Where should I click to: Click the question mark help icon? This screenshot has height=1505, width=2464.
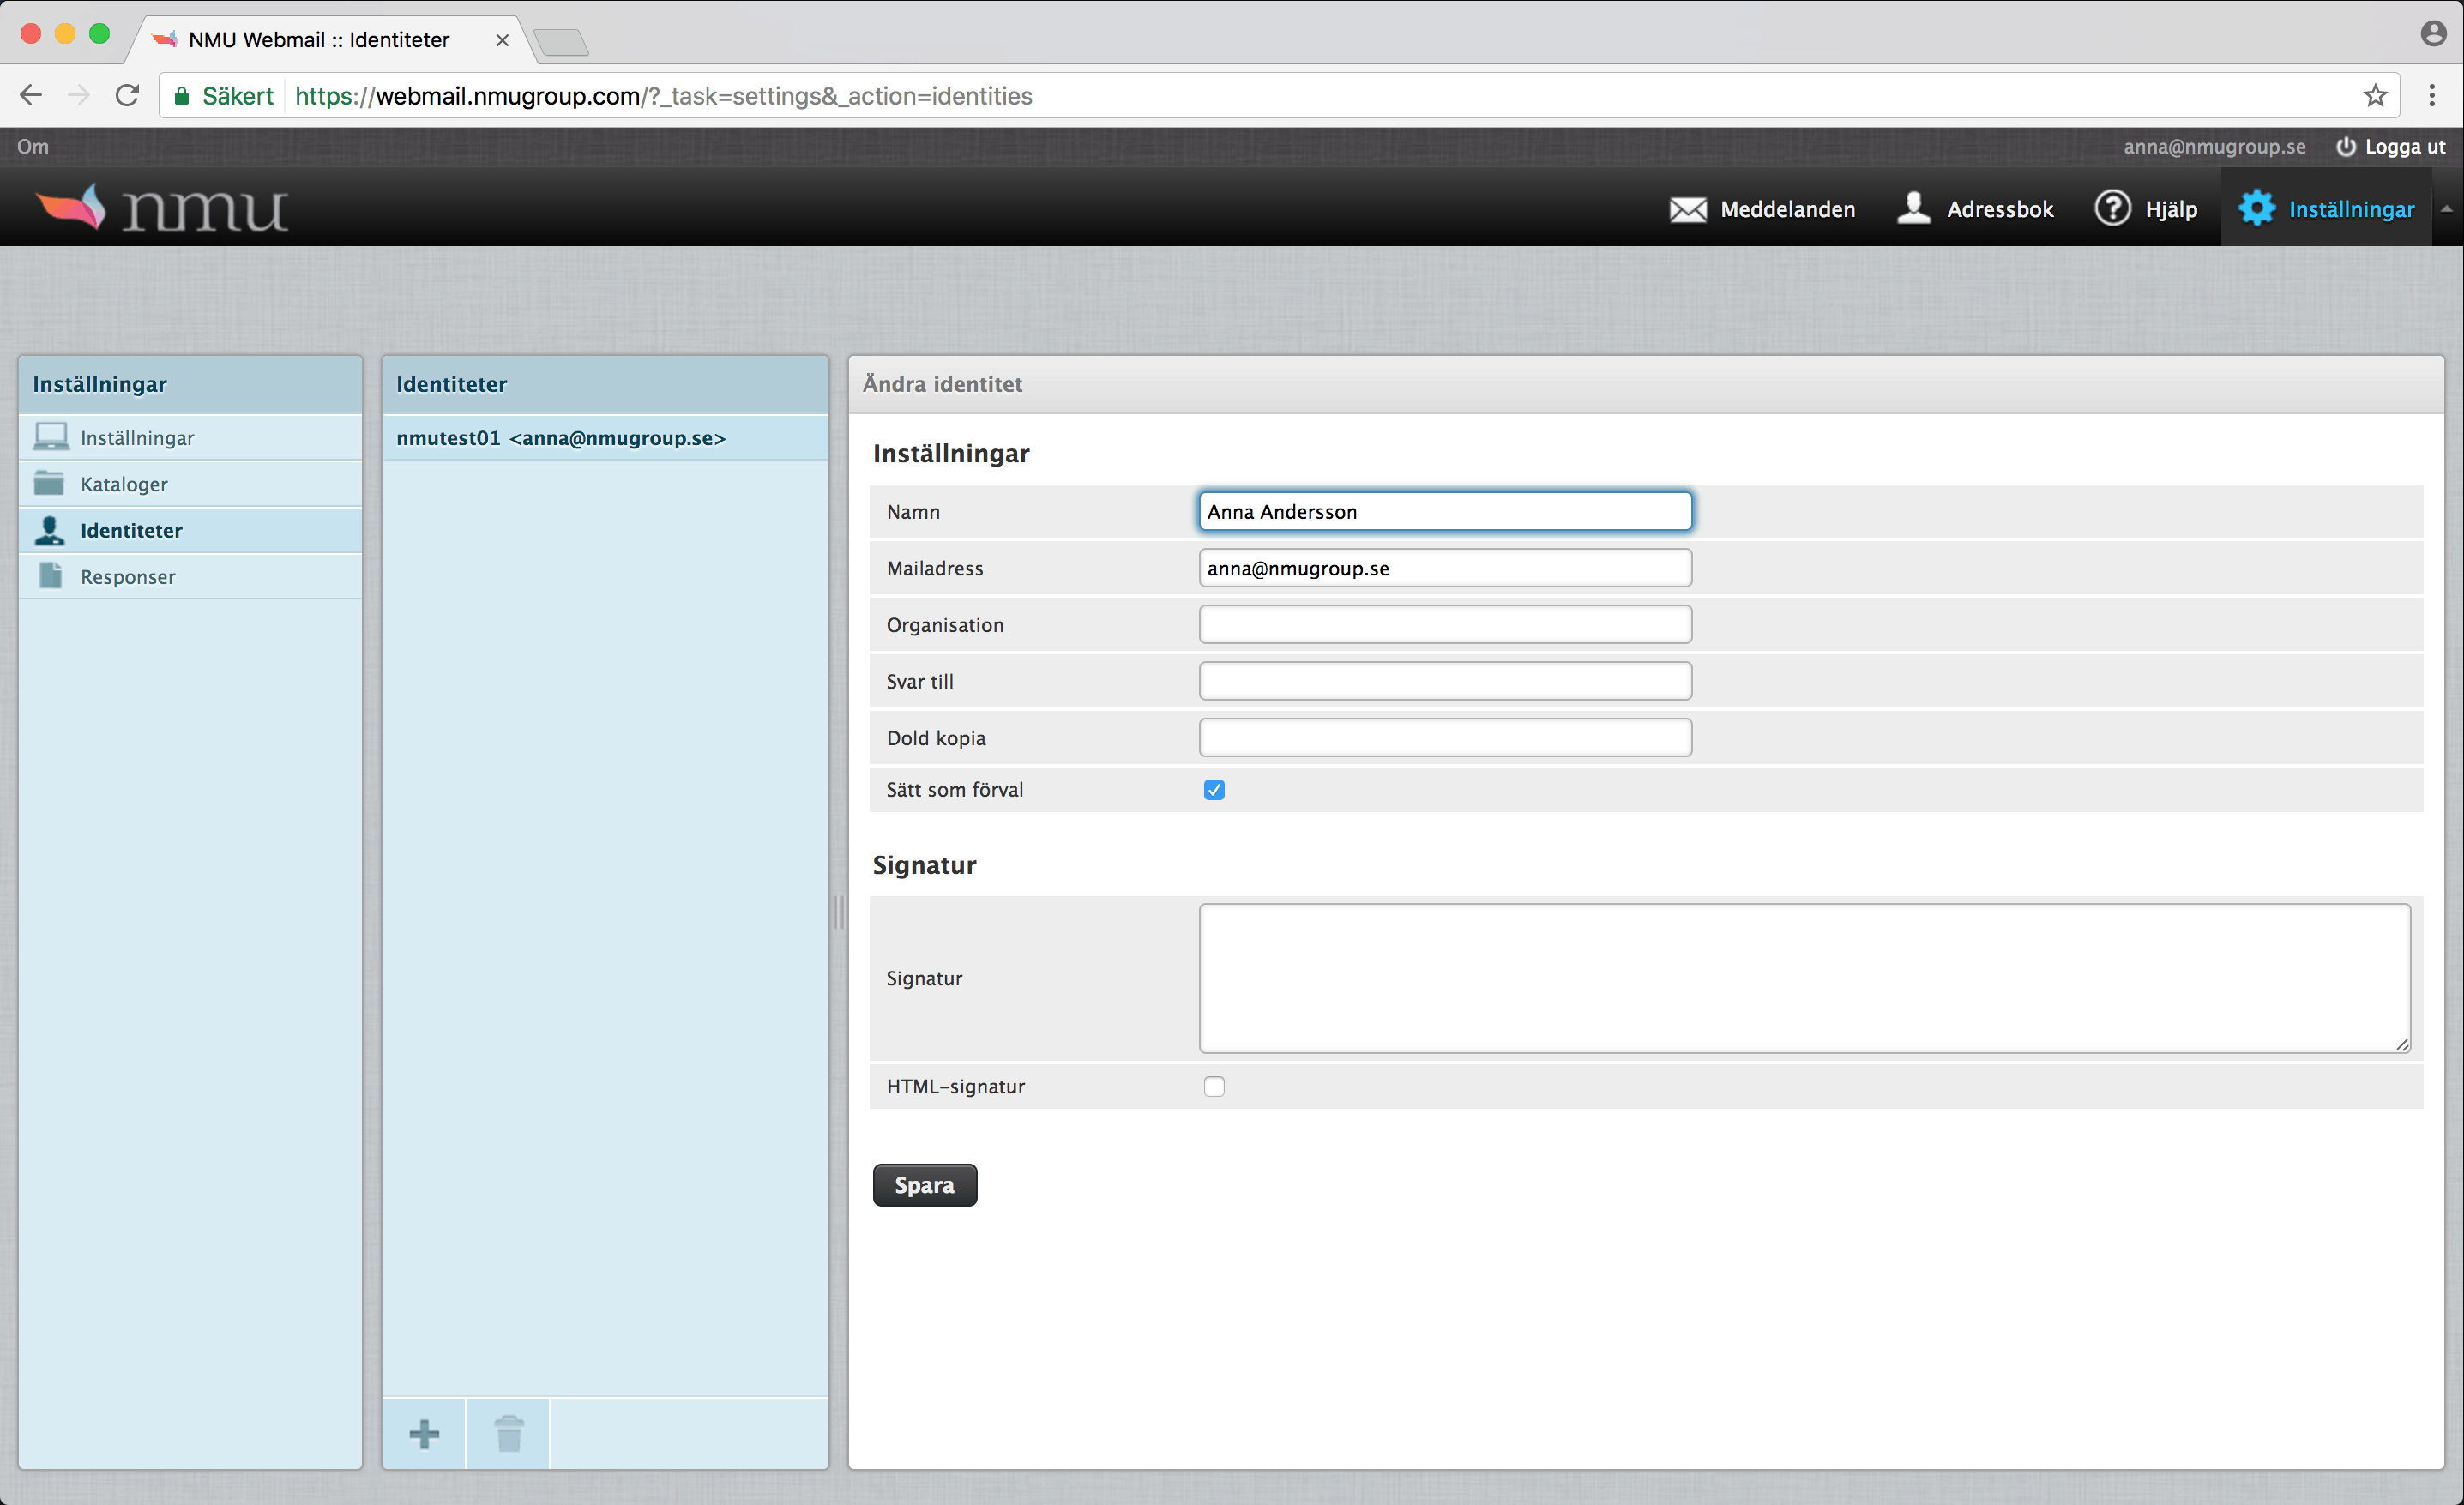[x=2112, y=208]
